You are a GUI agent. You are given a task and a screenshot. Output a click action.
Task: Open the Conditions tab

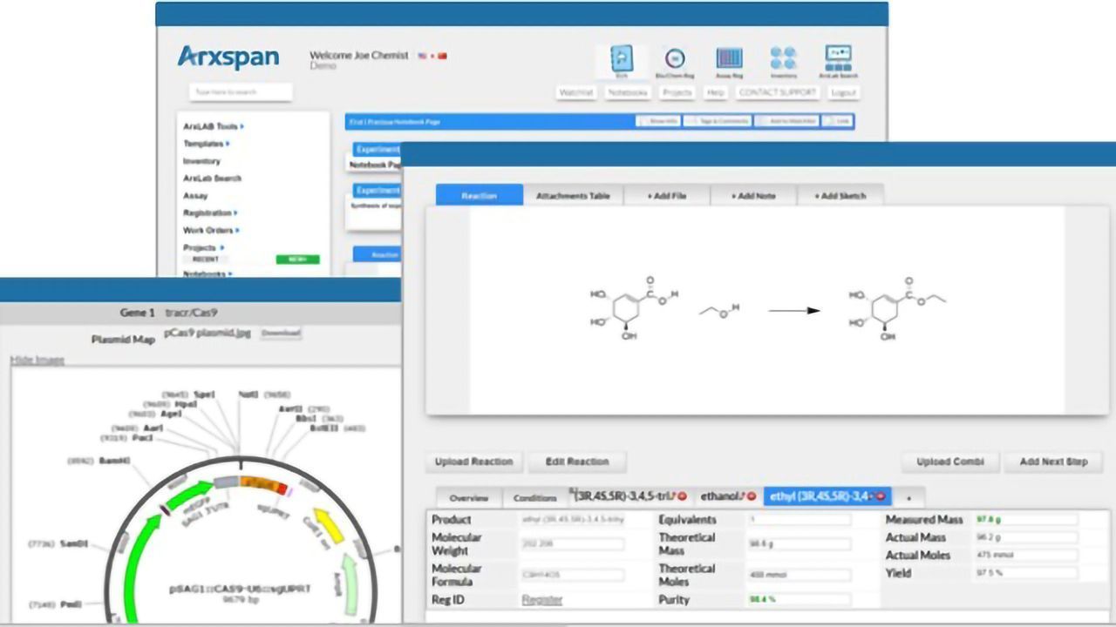pyautogui.click(x=534, y=498)
